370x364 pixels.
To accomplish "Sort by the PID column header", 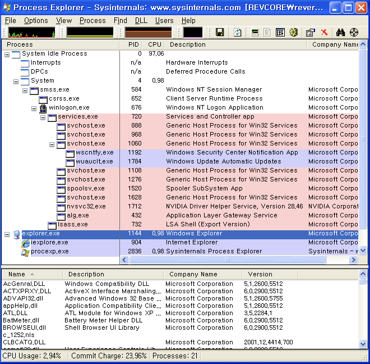I will point(131,44).
